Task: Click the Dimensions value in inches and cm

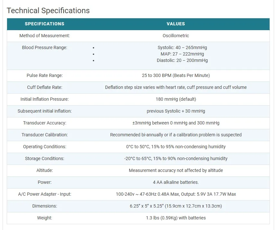Action: click(176, 206)
